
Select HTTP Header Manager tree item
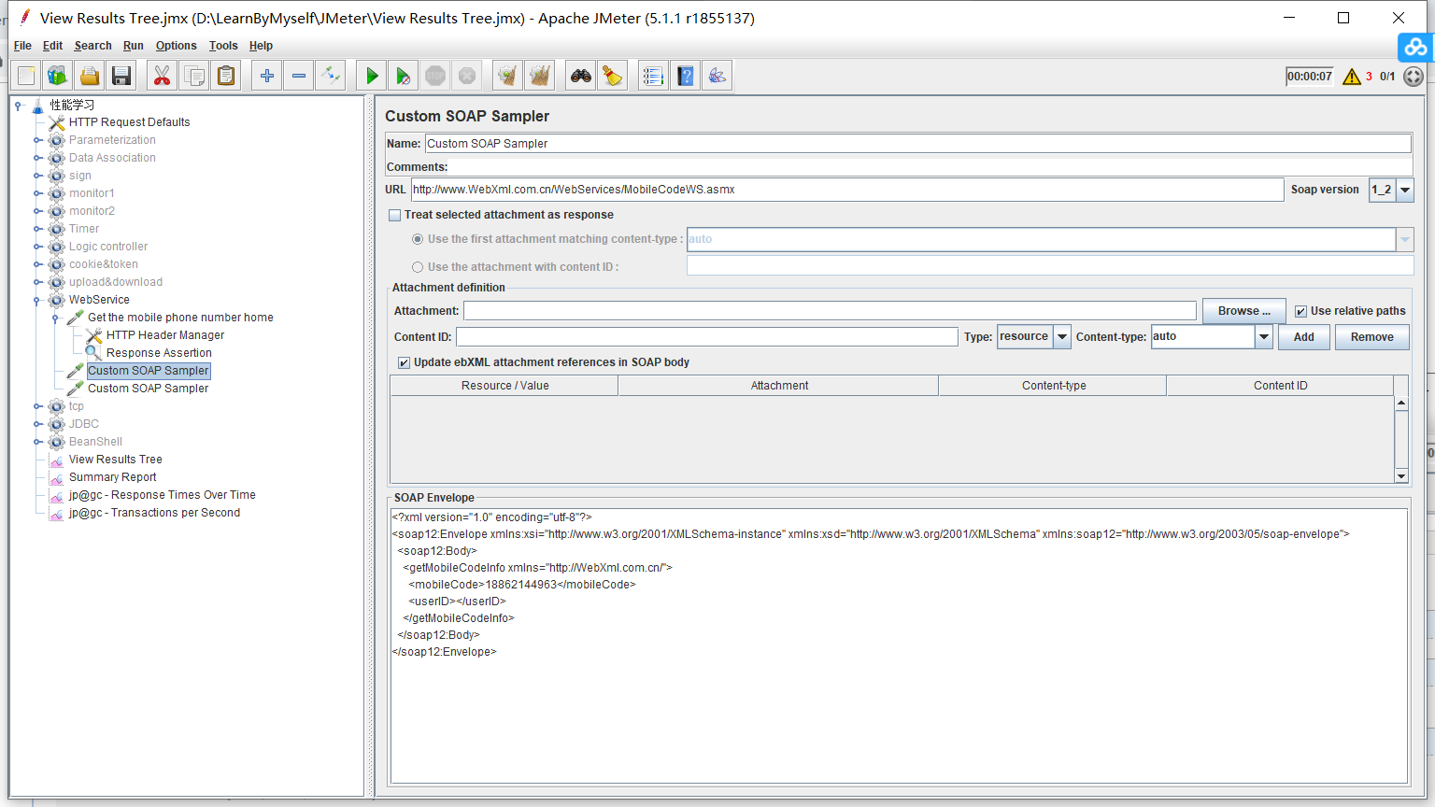click(x=165, y=335)
